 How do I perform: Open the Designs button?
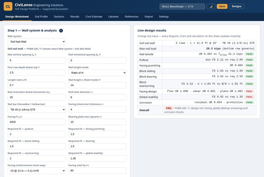pyautogui.click(x=237, y=6)
